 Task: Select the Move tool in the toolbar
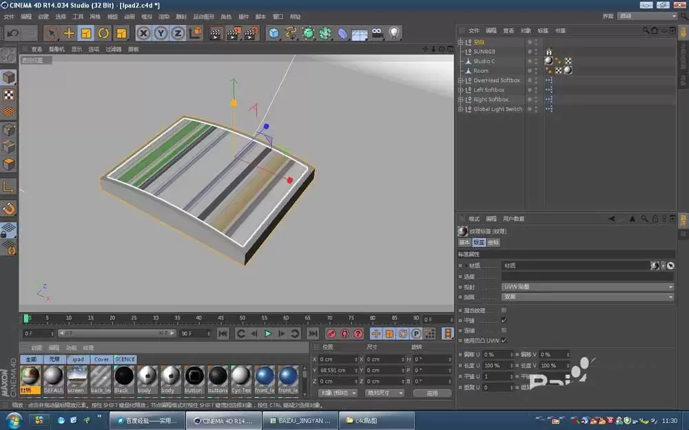(x=68, y=32)
